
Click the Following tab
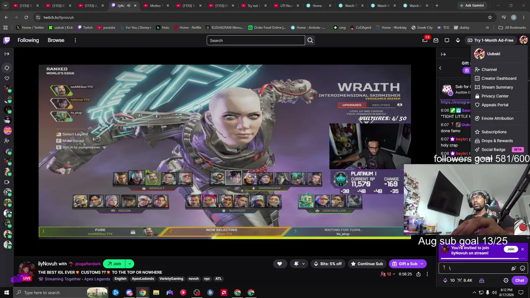coord(28,40)
